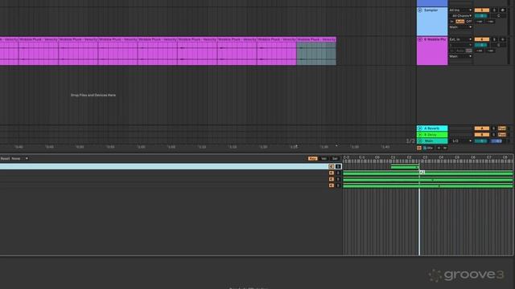Click speaker icon on highlighted first sample row

(332, 166)
